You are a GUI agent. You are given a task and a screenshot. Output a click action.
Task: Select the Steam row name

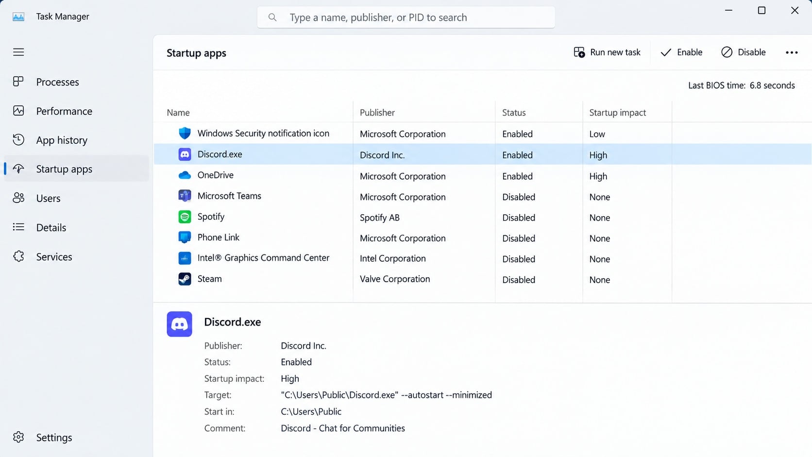tap(209, 279)
